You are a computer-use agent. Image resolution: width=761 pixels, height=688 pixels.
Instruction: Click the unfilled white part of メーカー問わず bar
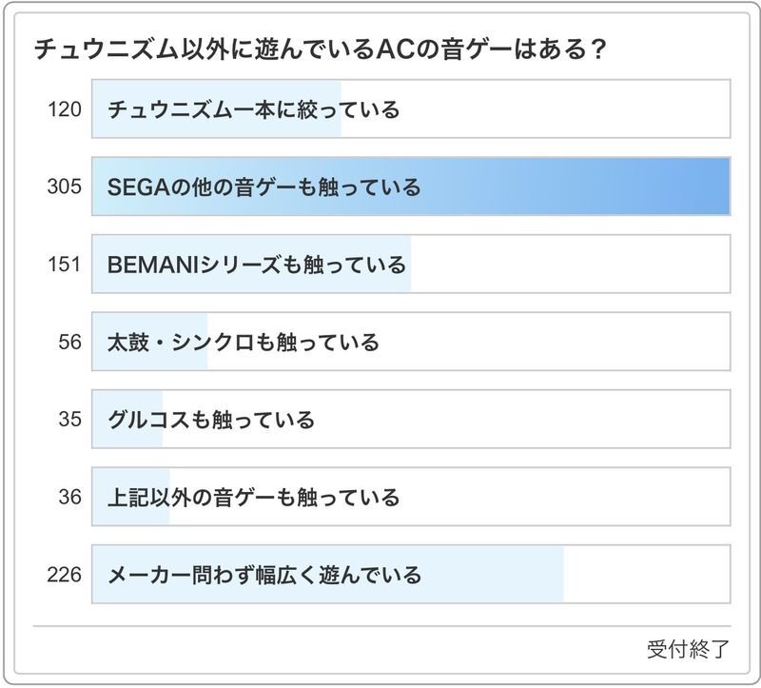(647, 575)
